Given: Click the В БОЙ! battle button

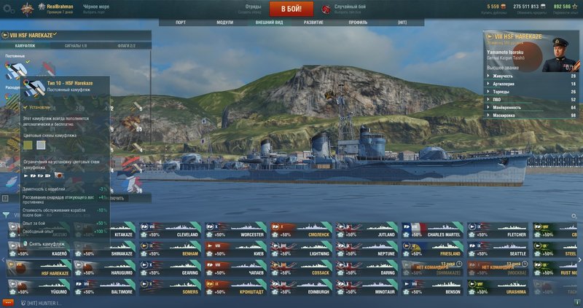Looking at the screenshot, I should (x=291, y=9).
